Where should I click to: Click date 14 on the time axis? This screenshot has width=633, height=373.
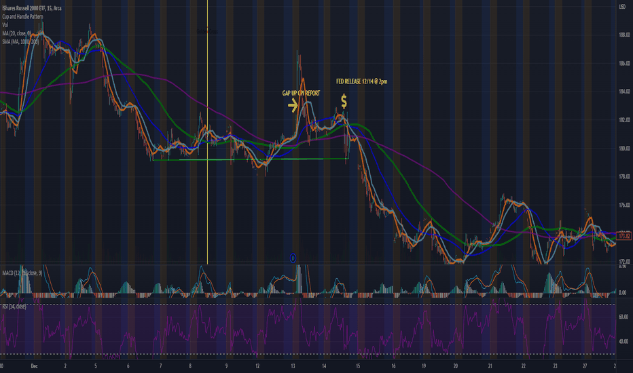click(324, 366)
